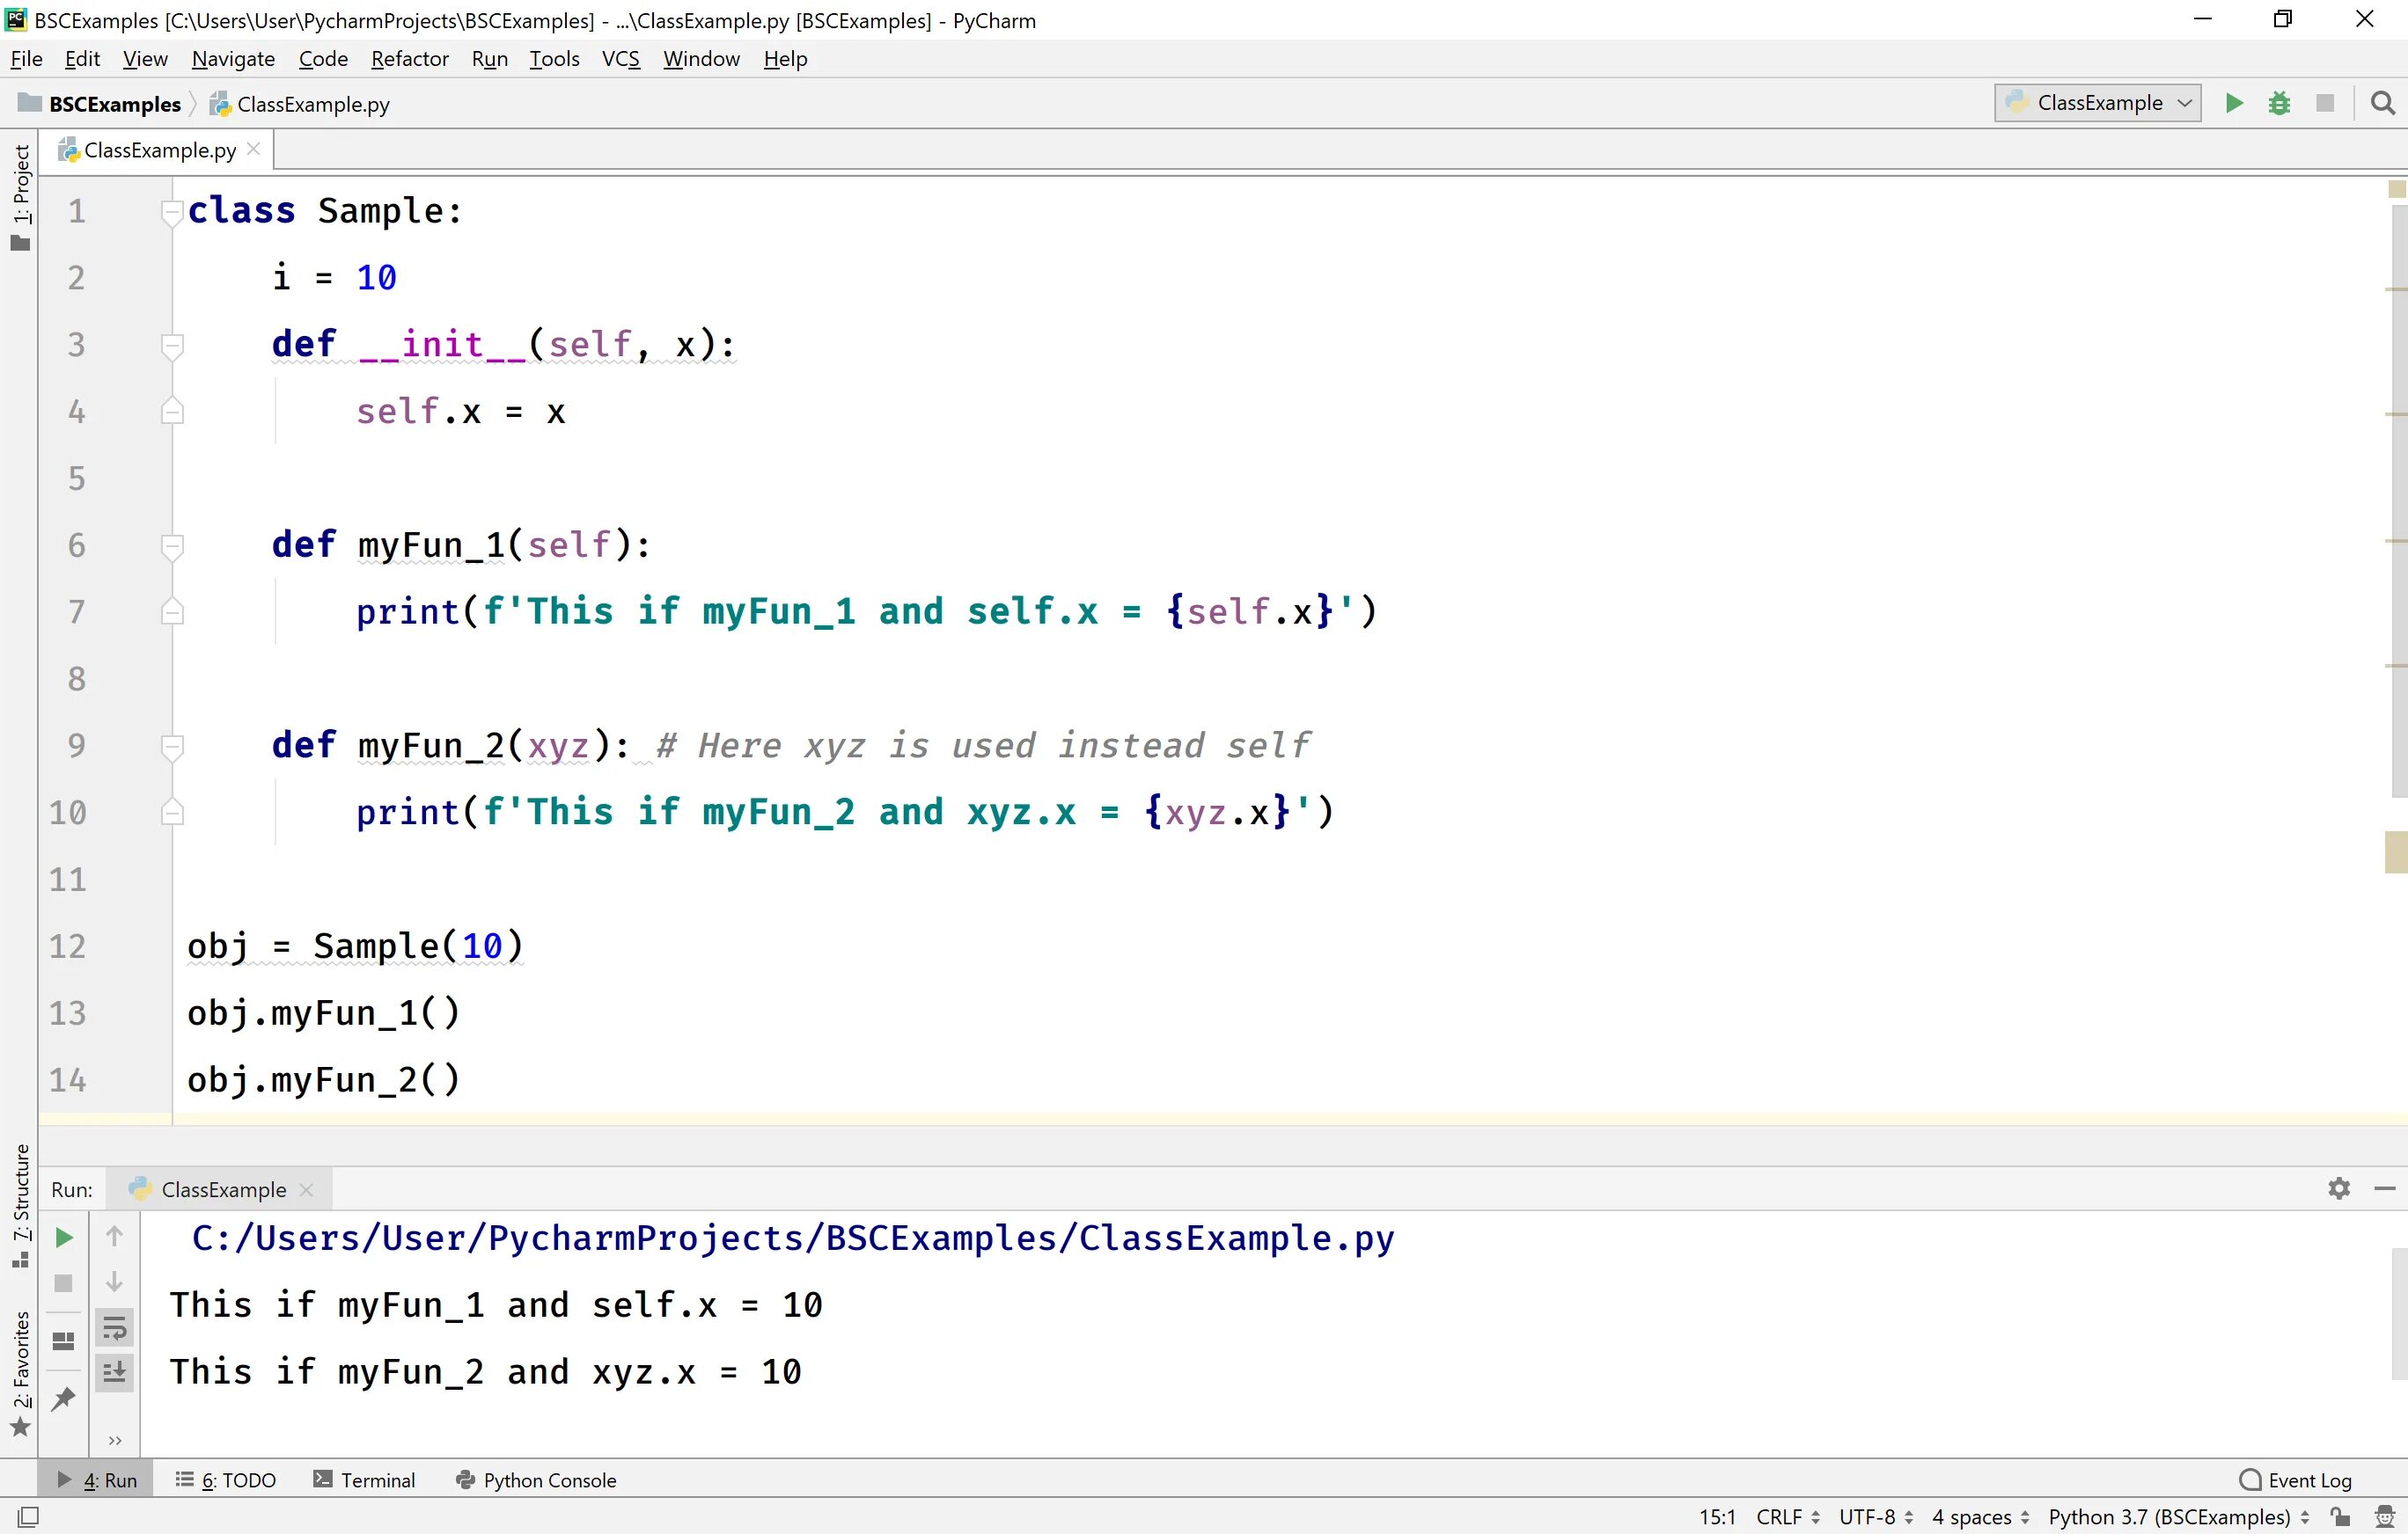The width and height of the screenshot is (2408, 1534).
Task: Toggle the read-only lock in the status bar
Action: pyautogui.click(x=2340, y=1516)
